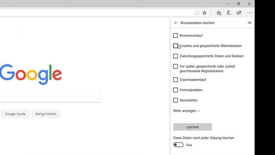Viewport: 275px width, 155px height.
Task: Click the Google-Suche button
Action: [15, 114]
